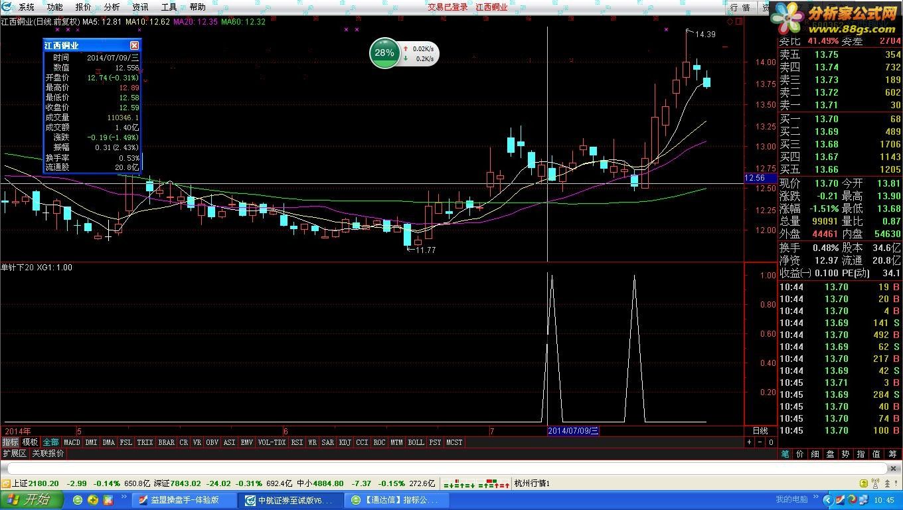Image resolution: width=903 pixels, height=510 pixels.
Task: Click the green 28% speed widget
Action: [384, 53]
